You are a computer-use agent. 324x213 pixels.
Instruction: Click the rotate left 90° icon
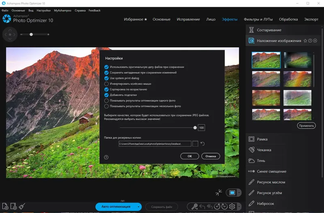click(217, 207)
